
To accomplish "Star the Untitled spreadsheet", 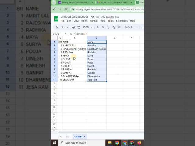I will (93, 17).
